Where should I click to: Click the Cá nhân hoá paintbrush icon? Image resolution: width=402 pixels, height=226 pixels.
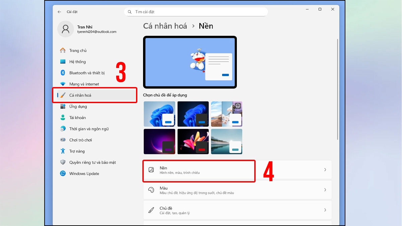(x=63, y=95)
